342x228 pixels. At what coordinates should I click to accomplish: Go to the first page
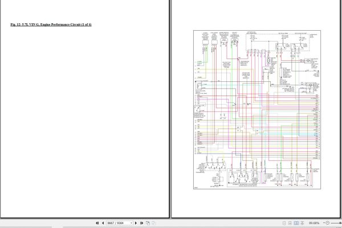[x=97, y=223]
